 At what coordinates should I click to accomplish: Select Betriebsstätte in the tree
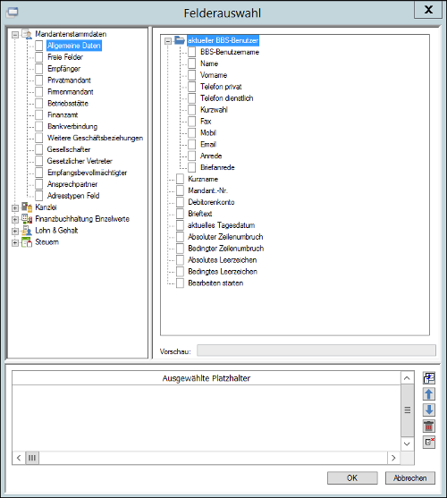(68, 103)
